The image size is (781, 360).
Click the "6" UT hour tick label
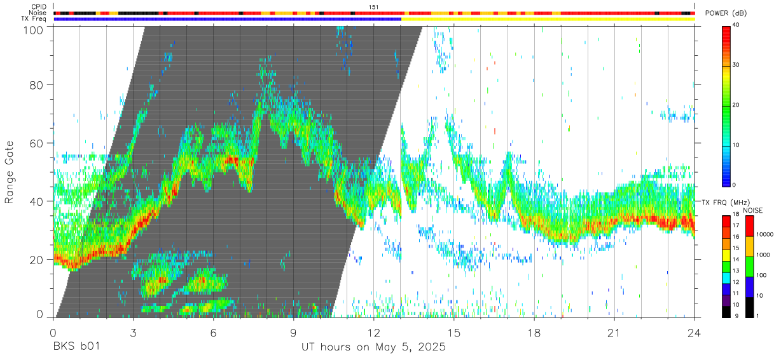click(x=213, y=333)
